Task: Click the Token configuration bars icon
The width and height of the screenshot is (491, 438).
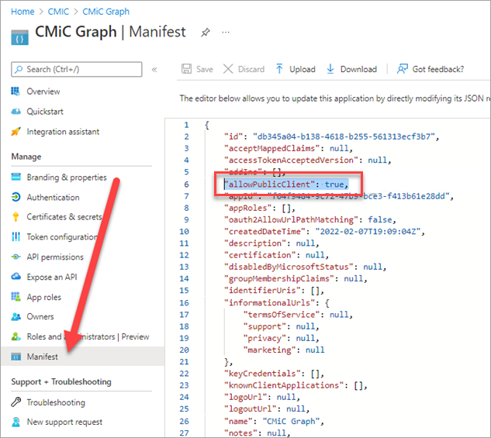Action: pos(16,237)
